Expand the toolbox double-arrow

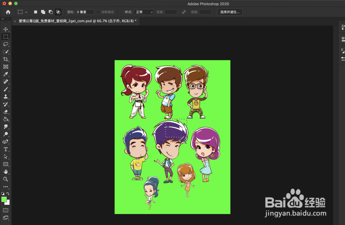pyautogui.click(x=3, y=19)
